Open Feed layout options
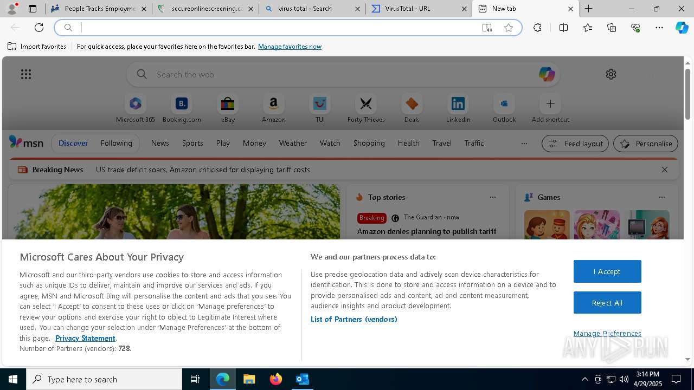Viewport: 694px width, 390px height. (575, 144)
